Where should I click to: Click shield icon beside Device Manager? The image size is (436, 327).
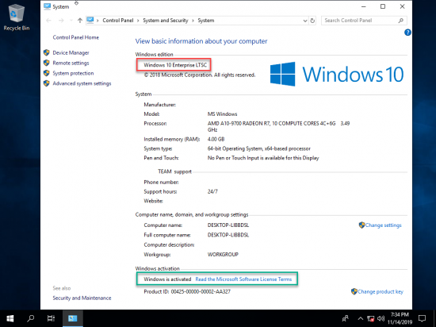pos(47,52)
